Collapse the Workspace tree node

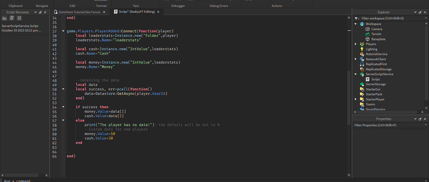[356, 24]
